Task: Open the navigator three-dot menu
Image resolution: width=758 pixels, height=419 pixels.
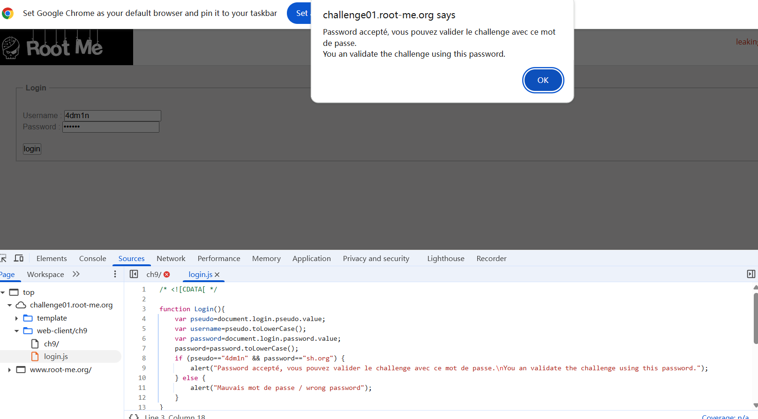Action: [115, 274]
